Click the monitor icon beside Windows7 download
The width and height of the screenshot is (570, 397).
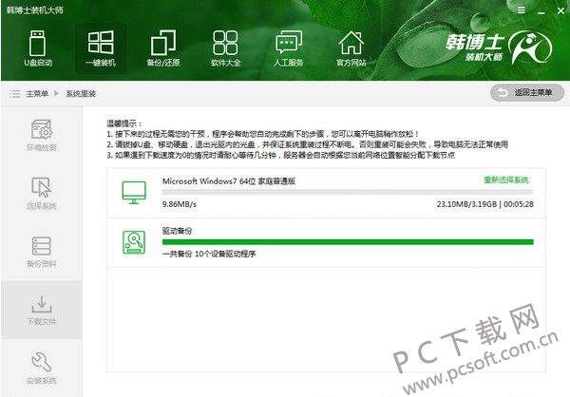134,192
